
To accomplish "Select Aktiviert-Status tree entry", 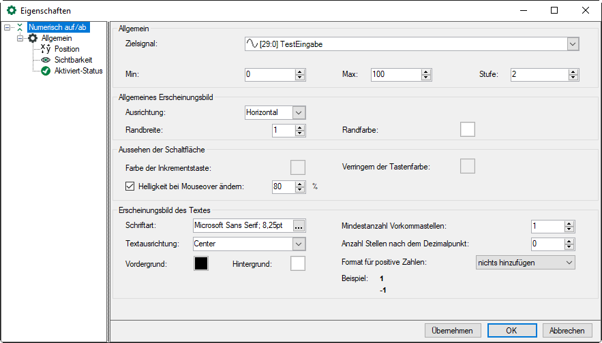I will coord(78,71).
